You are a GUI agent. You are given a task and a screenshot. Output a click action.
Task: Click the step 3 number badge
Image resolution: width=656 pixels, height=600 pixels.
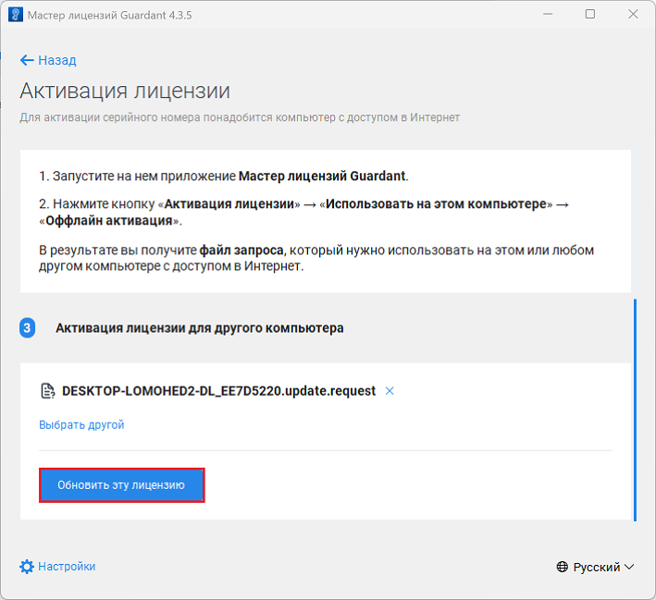click(28, 328)
